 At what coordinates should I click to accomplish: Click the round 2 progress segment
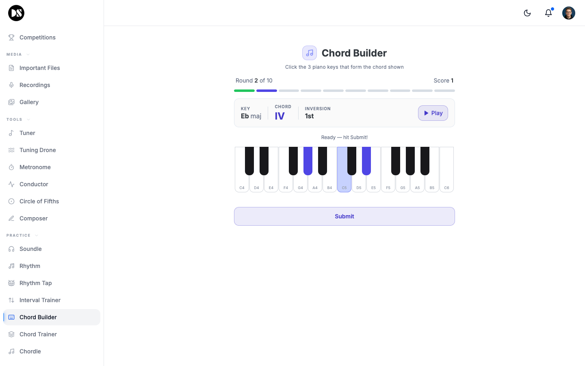tap(266, 90)
